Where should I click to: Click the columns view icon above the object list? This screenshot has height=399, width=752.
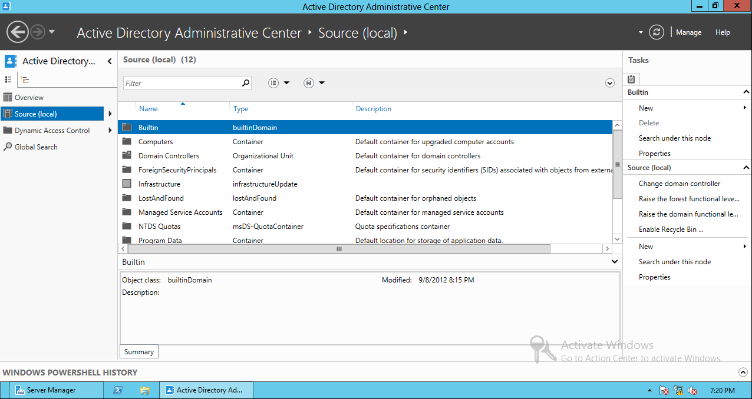click(x=273, y=82)
